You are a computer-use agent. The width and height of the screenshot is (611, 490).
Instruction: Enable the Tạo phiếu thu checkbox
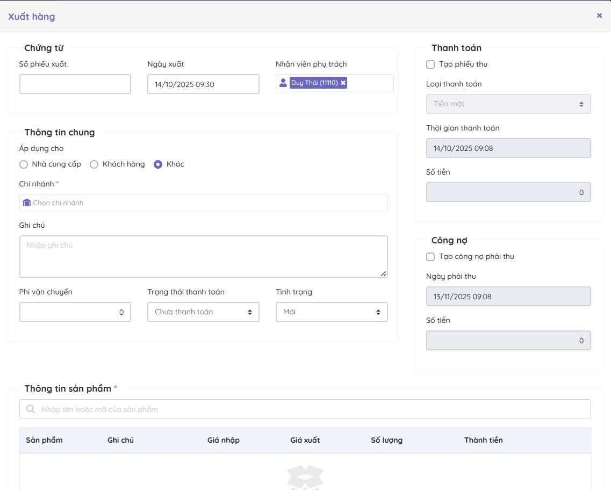[x=430, y=64]
